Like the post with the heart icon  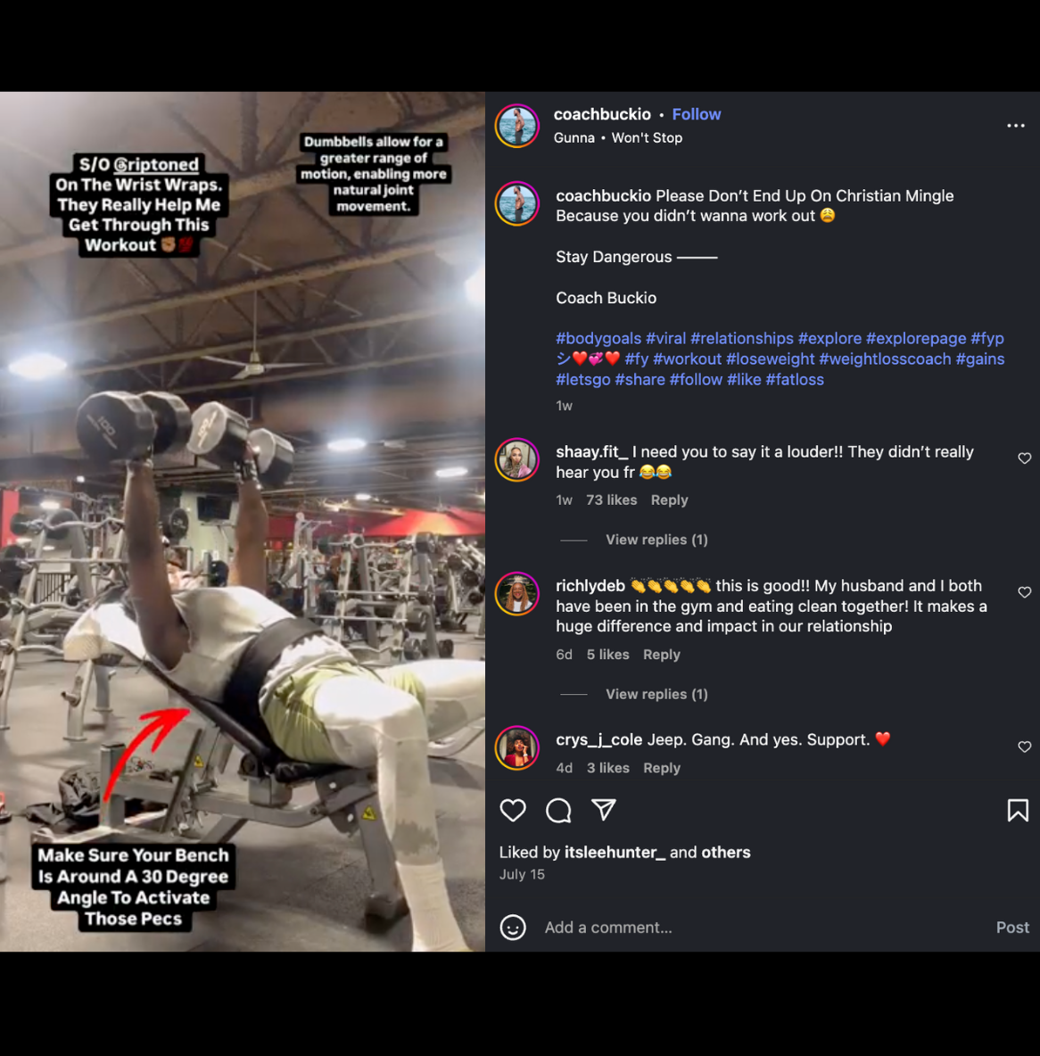[x=513, y=810]
